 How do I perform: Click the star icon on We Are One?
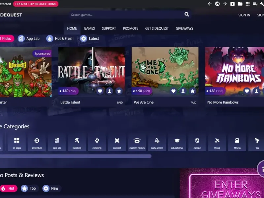click(192, 91)
